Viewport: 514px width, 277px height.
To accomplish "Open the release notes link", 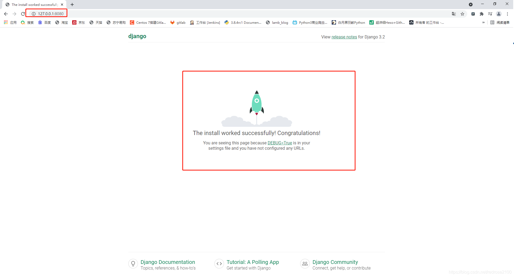I will click(344, 37).
